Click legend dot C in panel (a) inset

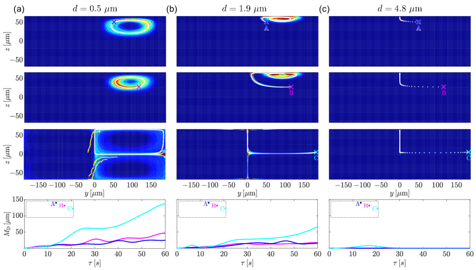tap(73, 208)
